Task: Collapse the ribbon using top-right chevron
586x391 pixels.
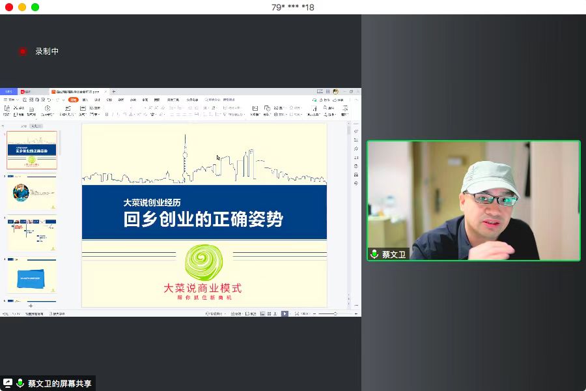Action: coord(356,100)
